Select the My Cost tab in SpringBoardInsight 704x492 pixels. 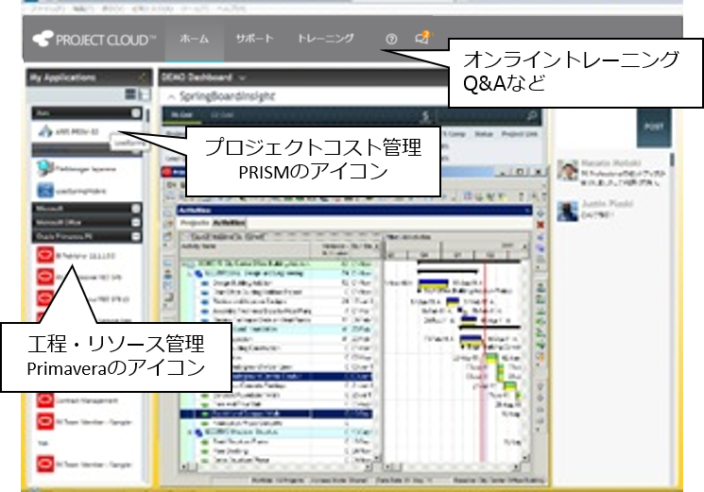pos(181,115)
